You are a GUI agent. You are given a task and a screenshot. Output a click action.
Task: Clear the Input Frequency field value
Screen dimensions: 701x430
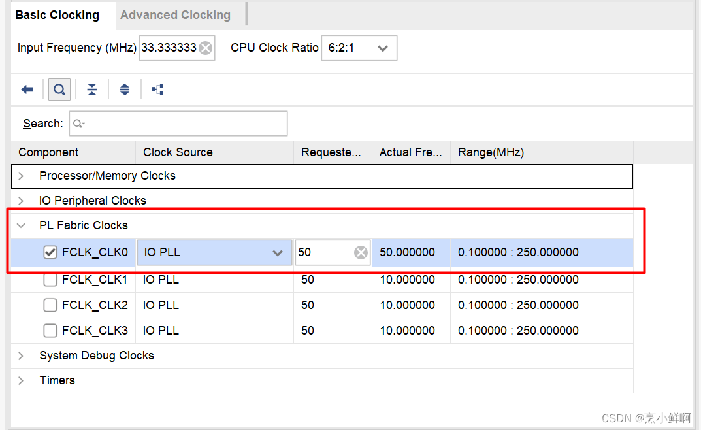(205, 48)
